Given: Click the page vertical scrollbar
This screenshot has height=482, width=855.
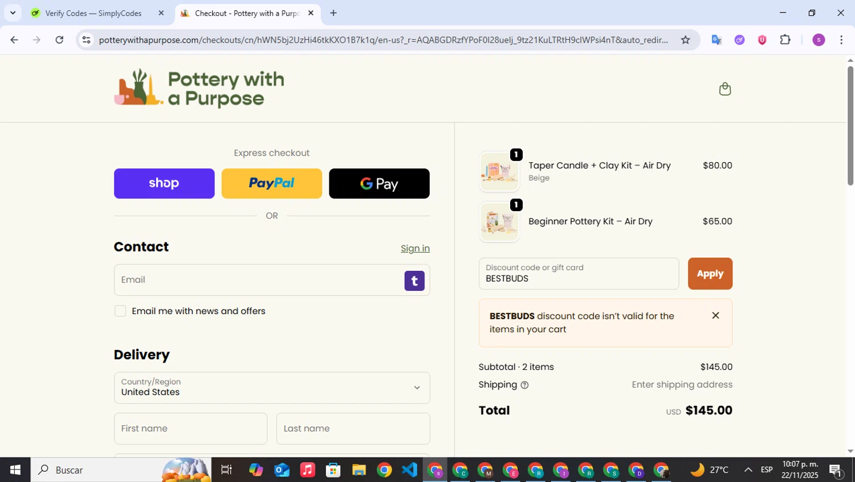Looking at the screenshot, I should tap(850, 125).
